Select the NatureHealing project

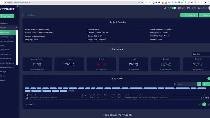point(6,59)
